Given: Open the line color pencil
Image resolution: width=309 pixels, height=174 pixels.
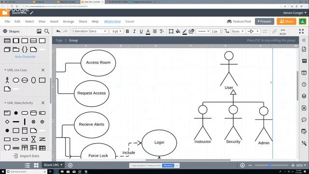Looking at the screenshot, I should point(184,31).
